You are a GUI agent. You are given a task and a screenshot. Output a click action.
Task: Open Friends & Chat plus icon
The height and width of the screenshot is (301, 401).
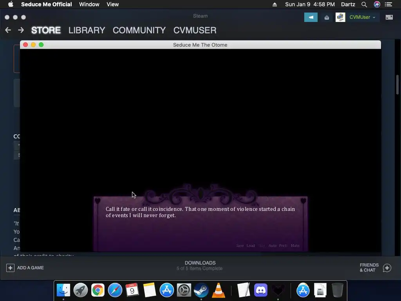pos(387,268)
